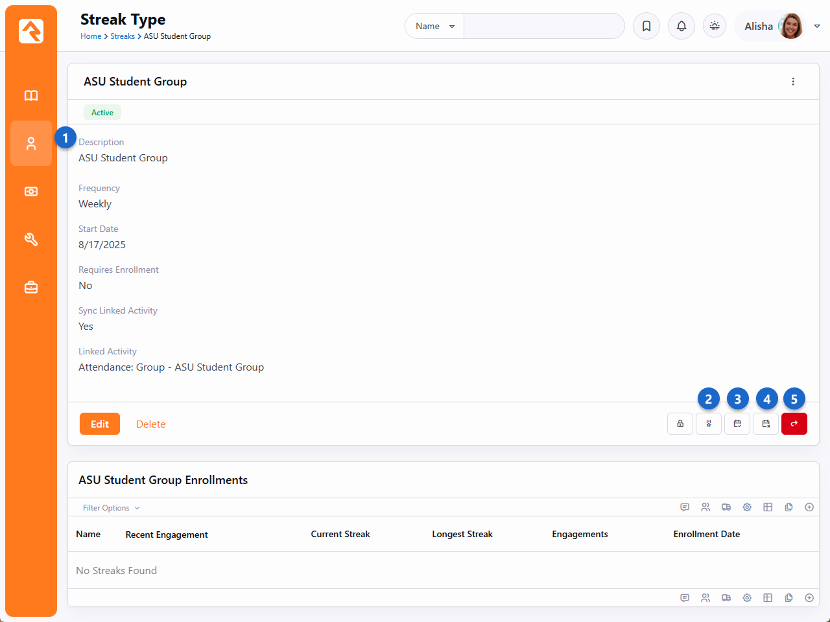The width and height of the screenshot is (830, 622).
Task: Click the calendar X icon button
Action: pos(766,424)
